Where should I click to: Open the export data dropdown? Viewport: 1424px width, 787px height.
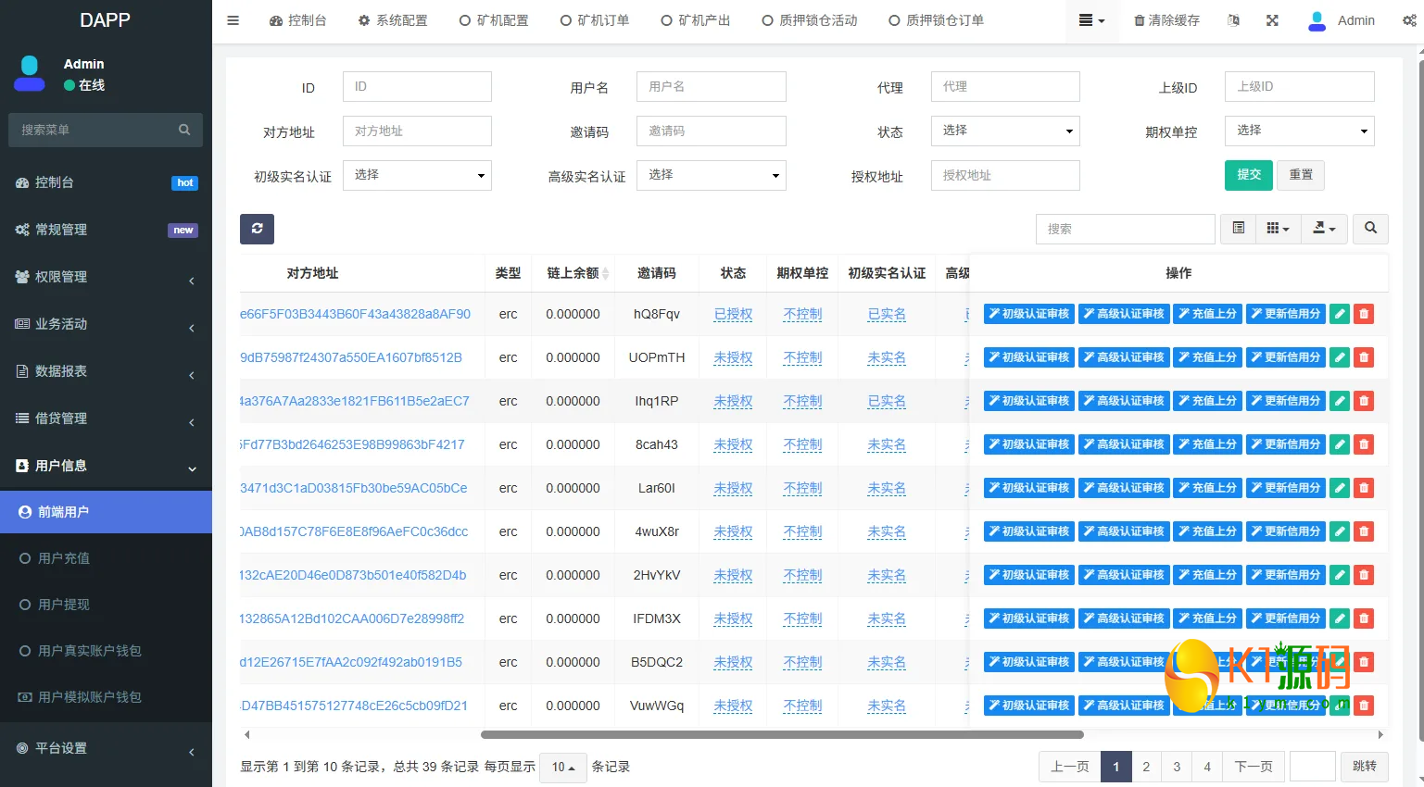click(x=1324, y=228)
